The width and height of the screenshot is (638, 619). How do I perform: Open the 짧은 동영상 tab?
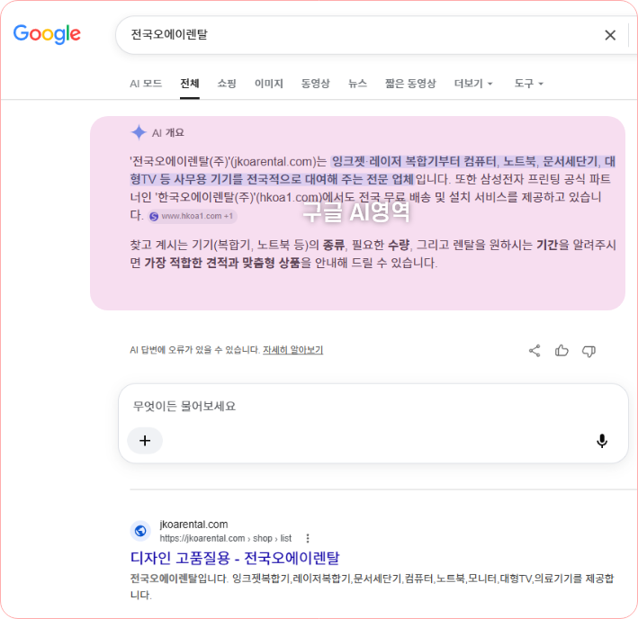[x=410, y=84]
